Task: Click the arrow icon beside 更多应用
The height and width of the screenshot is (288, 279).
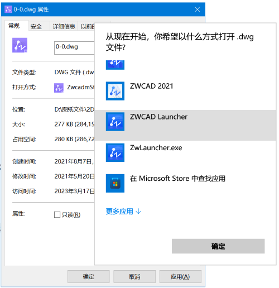Action: pyautogui.click(x=138, y=212)
